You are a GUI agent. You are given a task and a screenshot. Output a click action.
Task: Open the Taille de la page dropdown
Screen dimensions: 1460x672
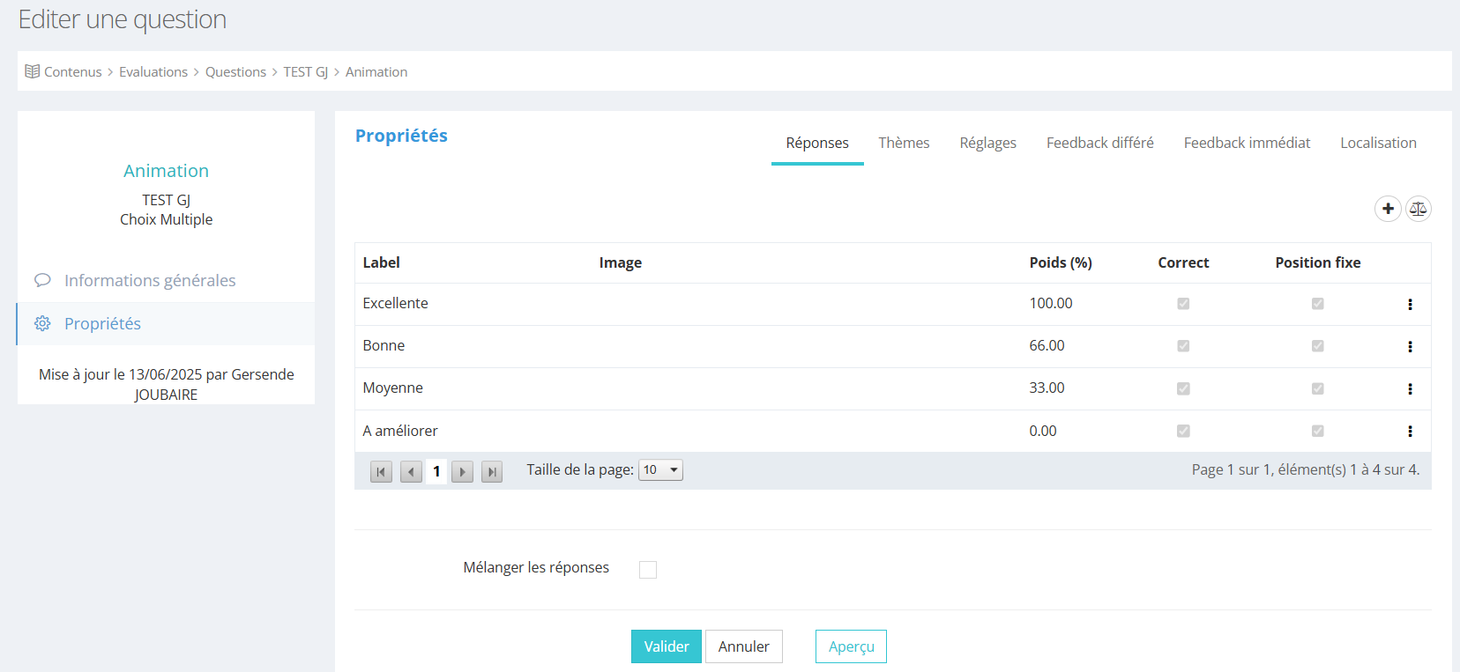pyautogui.click(x=660, y=470)
